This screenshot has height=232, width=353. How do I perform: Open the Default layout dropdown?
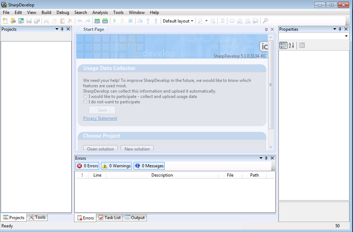click(178, 21)
